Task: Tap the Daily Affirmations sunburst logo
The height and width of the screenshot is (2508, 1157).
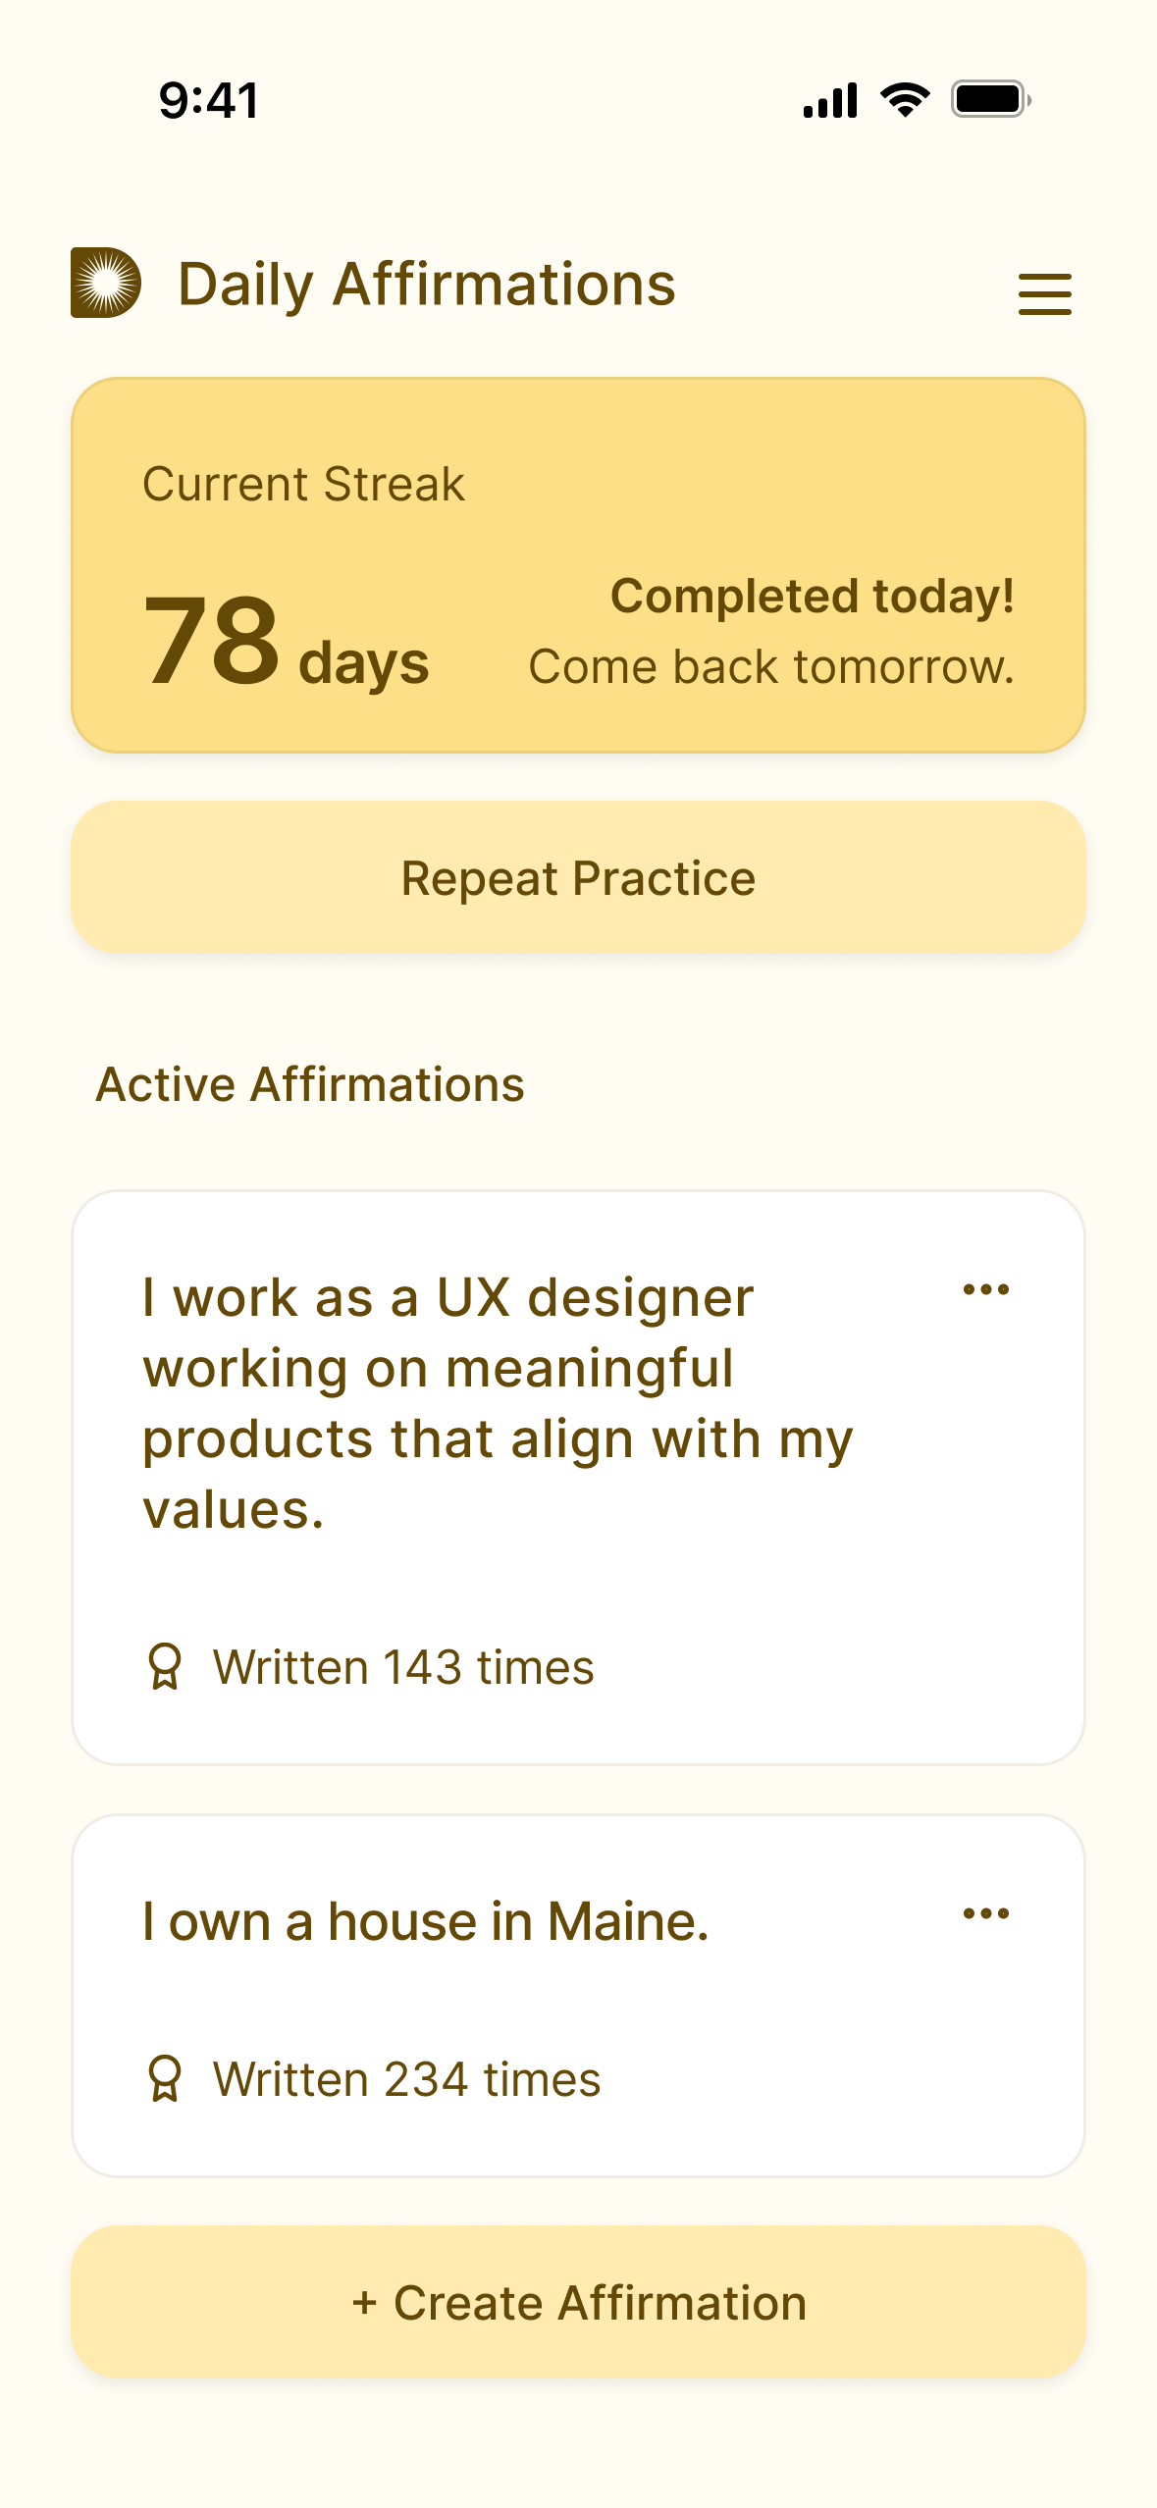Action: 106,283
